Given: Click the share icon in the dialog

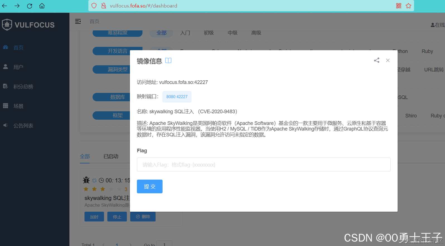Looking at the screenshot, I should click(377, 60).
